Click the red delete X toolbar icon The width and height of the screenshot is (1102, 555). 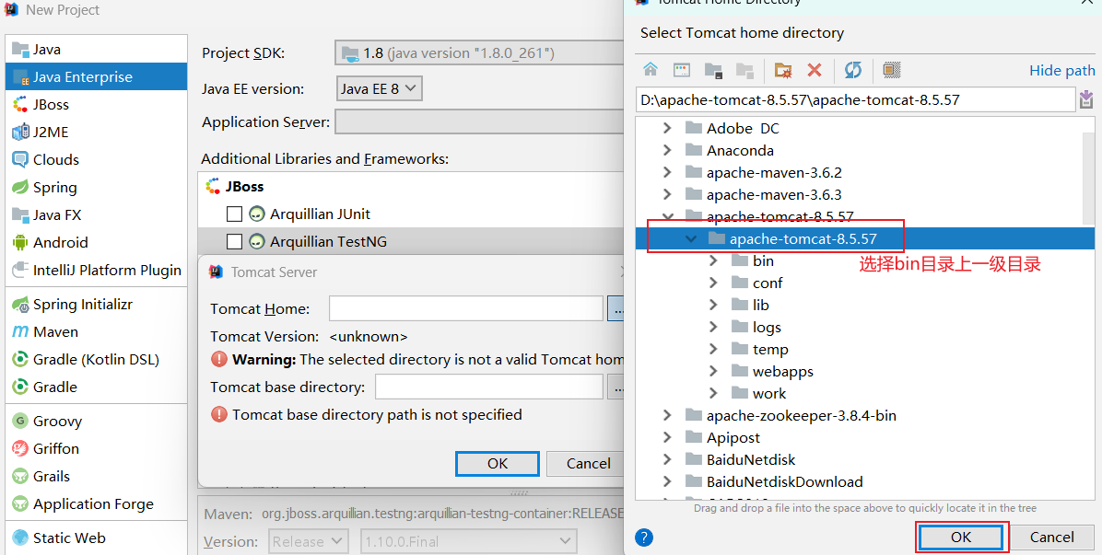(815, 69)
